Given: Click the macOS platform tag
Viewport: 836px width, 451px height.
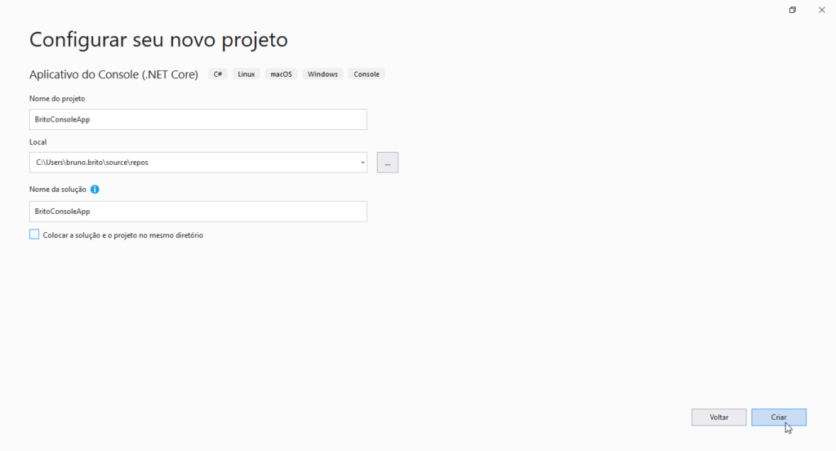Looking at the screenshot, I should click(281, 74).
